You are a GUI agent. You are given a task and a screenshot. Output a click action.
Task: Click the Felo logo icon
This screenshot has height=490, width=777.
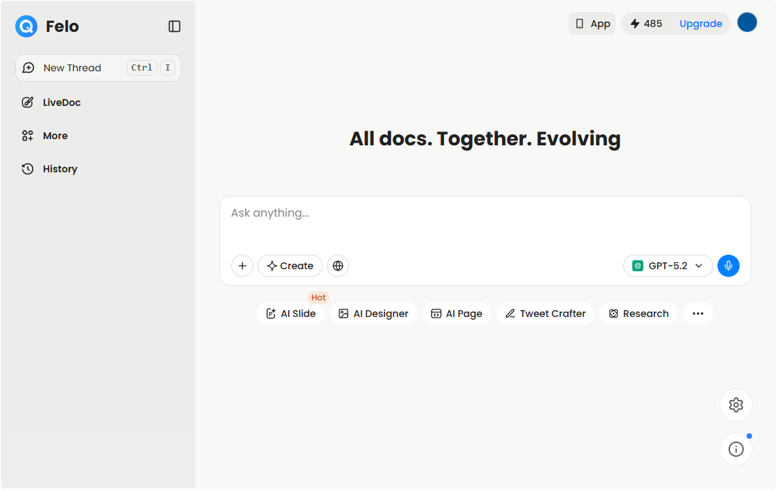click(x=26, y=26)
